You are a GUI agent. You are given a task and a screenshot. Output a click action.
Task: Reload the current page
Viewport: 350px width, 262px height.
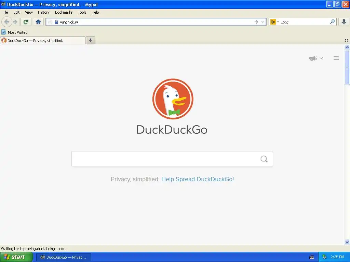(x=26, y=22)
